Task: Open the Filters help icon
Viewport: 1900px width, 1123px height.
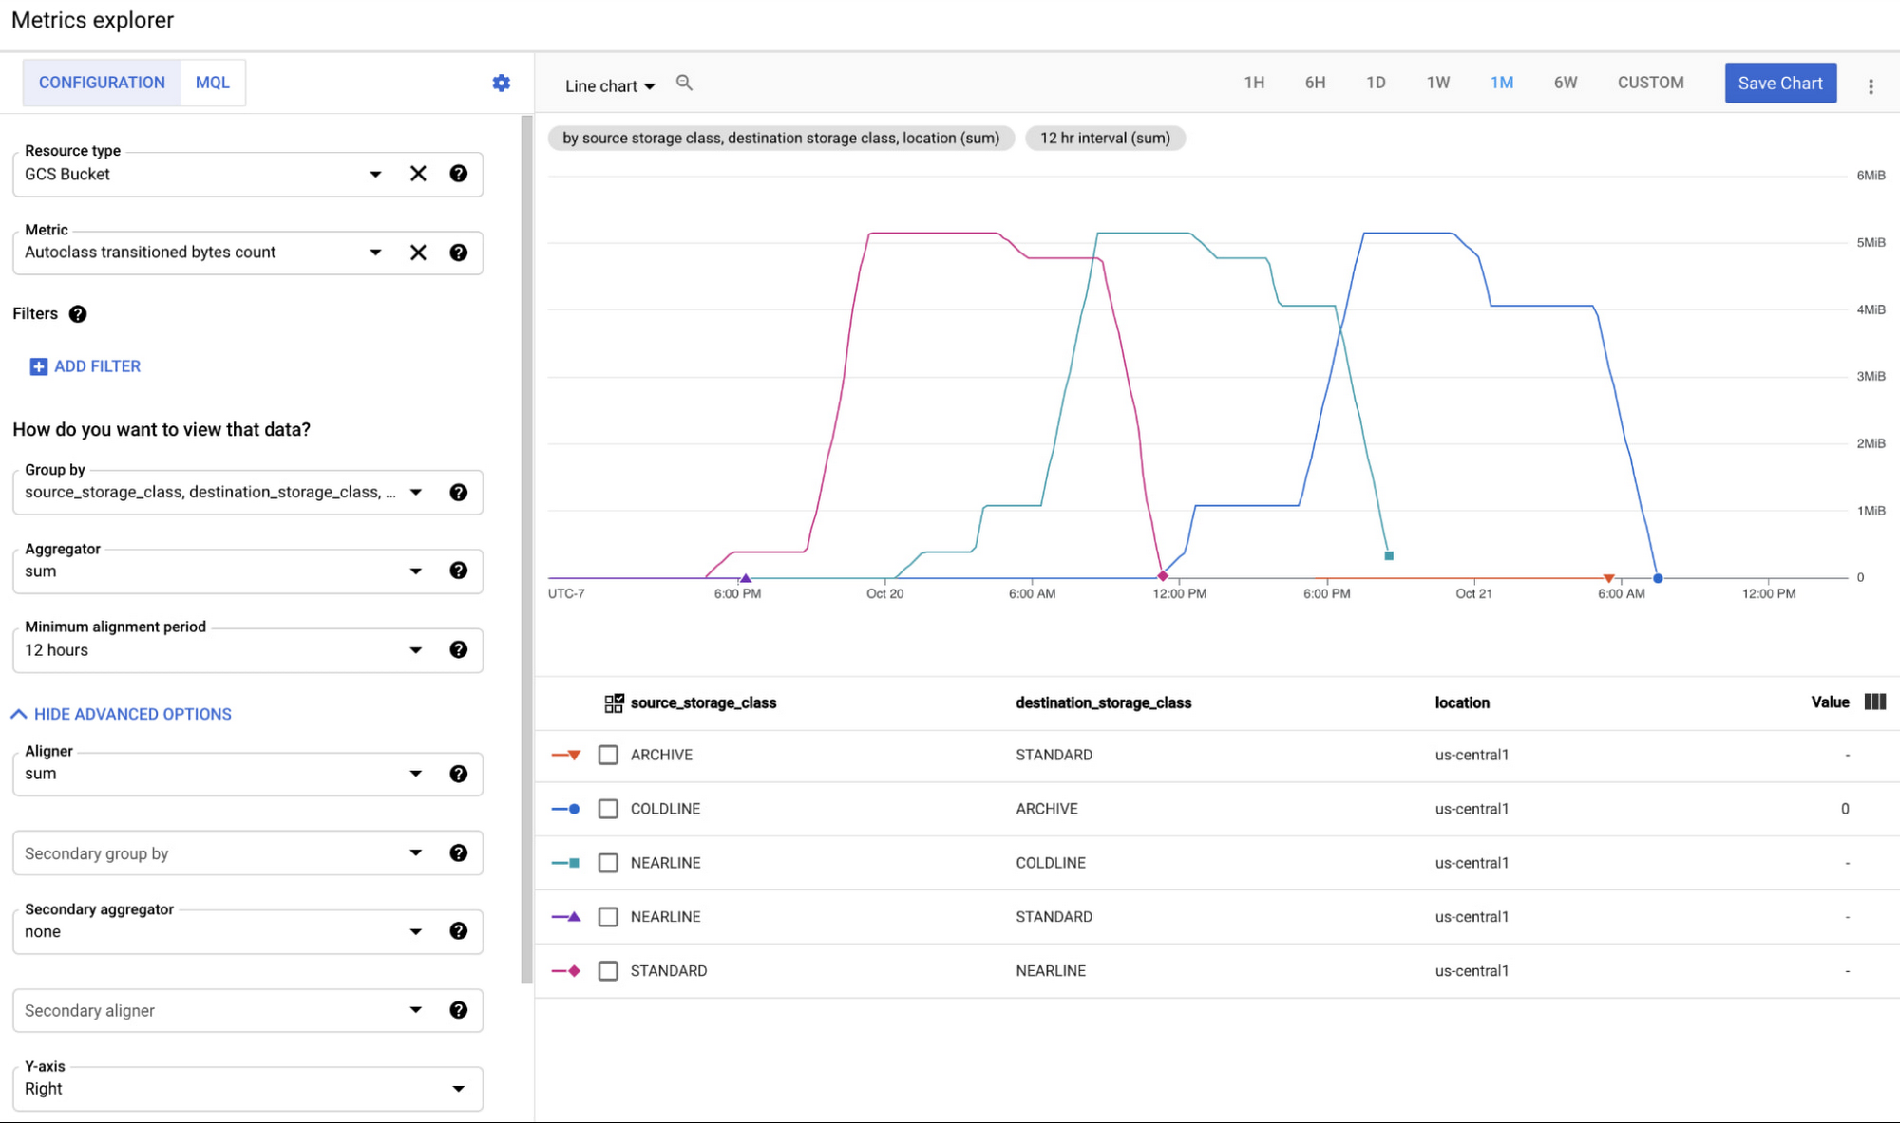Action: [x=78, y=314]
